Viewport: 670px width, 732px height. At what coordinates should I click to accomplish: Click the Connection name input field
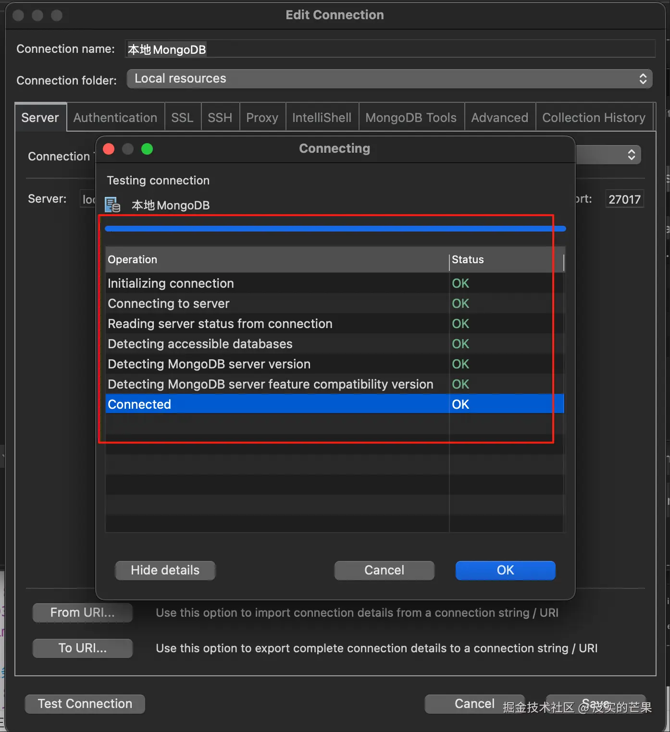click(390, 49)
